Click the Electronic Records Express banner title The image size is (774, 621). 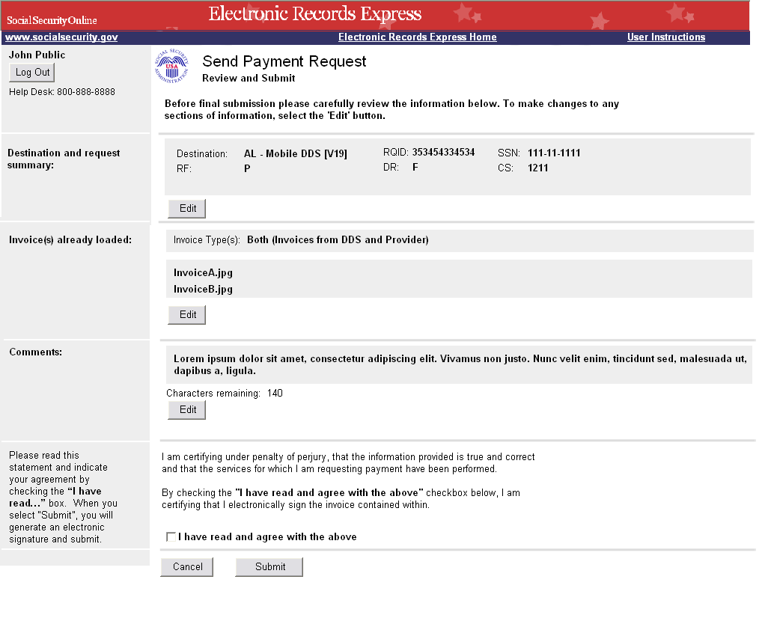[x=314, y=14]
